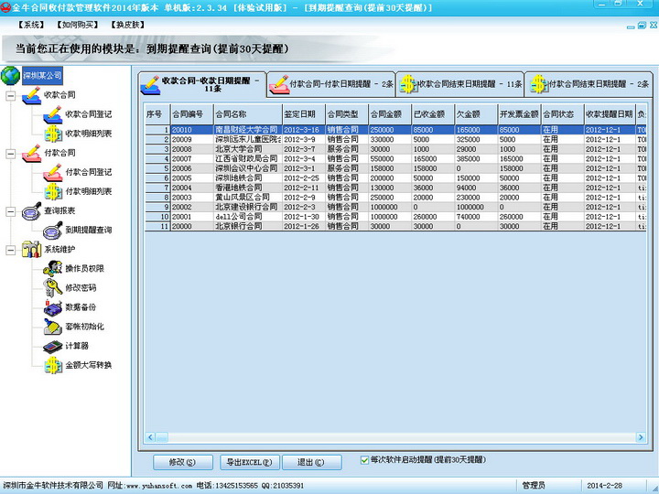This screenshot has height=494, width=659.
Task: Uncheck 每次软件启动提醒 checkbox
Action: point(365,460)
